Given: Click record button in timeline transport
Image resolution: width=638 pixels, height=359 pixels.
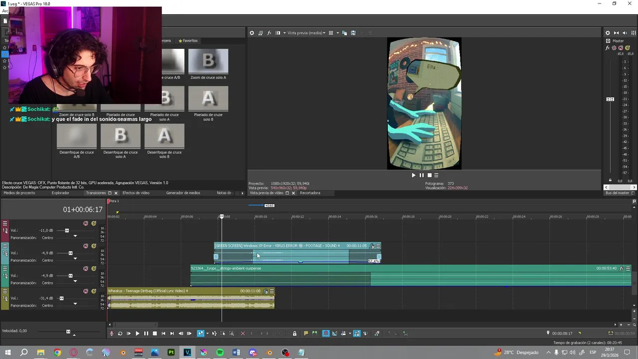Looking at the screenshot, I should click(112, 334).
